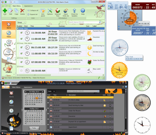Select day 6 in the November calendar
156x135 pixels.
coord(32,115)
